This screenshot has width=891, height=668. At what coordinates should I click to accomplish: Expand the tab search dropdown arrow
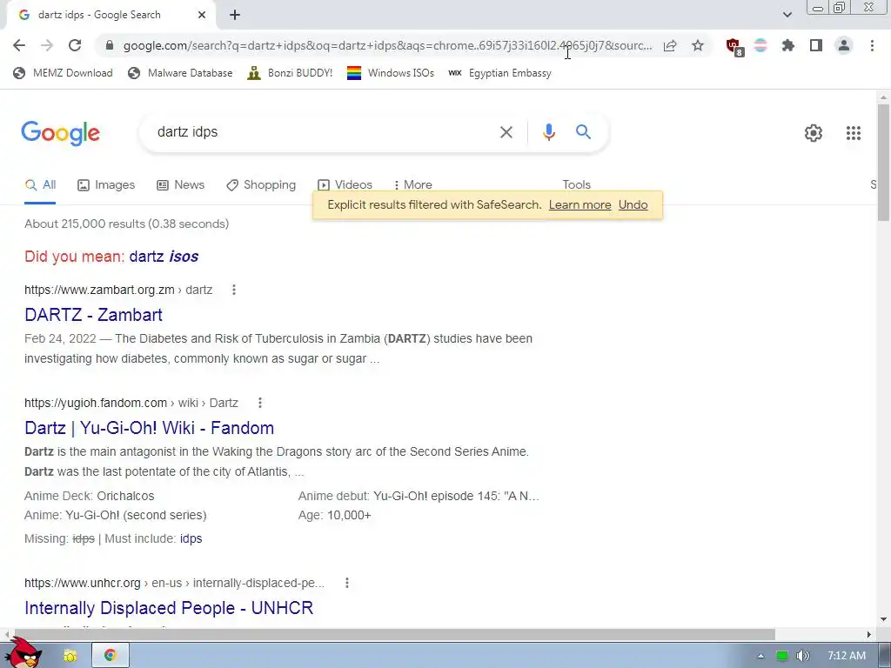[x=787, y=15]
